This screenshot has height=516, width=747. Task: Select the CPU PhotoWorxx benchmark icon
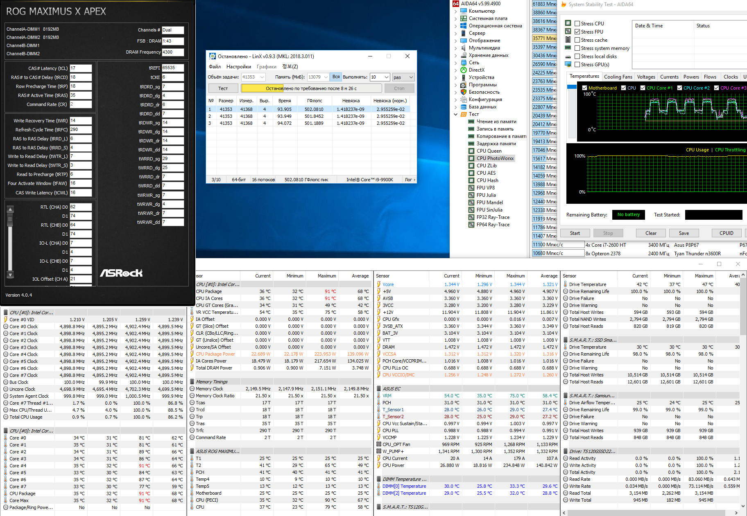click(x=471, y=158)
